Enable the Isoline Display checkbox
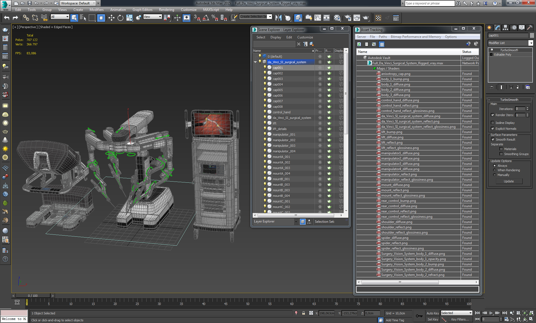Screen dimensions: 536x323 coord(492,123)
